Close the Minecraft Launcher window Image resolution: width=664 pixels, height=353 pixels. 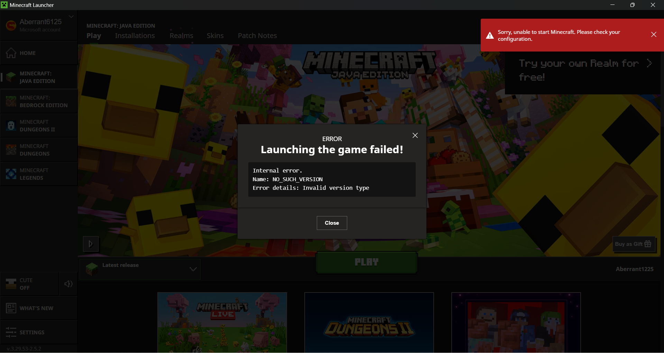(x=653, y=5)
